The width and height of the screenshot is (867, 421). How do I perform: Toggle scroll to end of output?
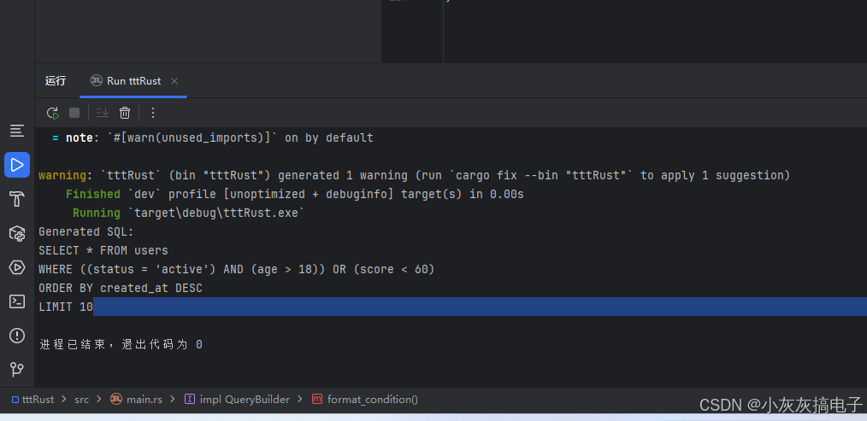pyautogui.click(x=103, y=113)
